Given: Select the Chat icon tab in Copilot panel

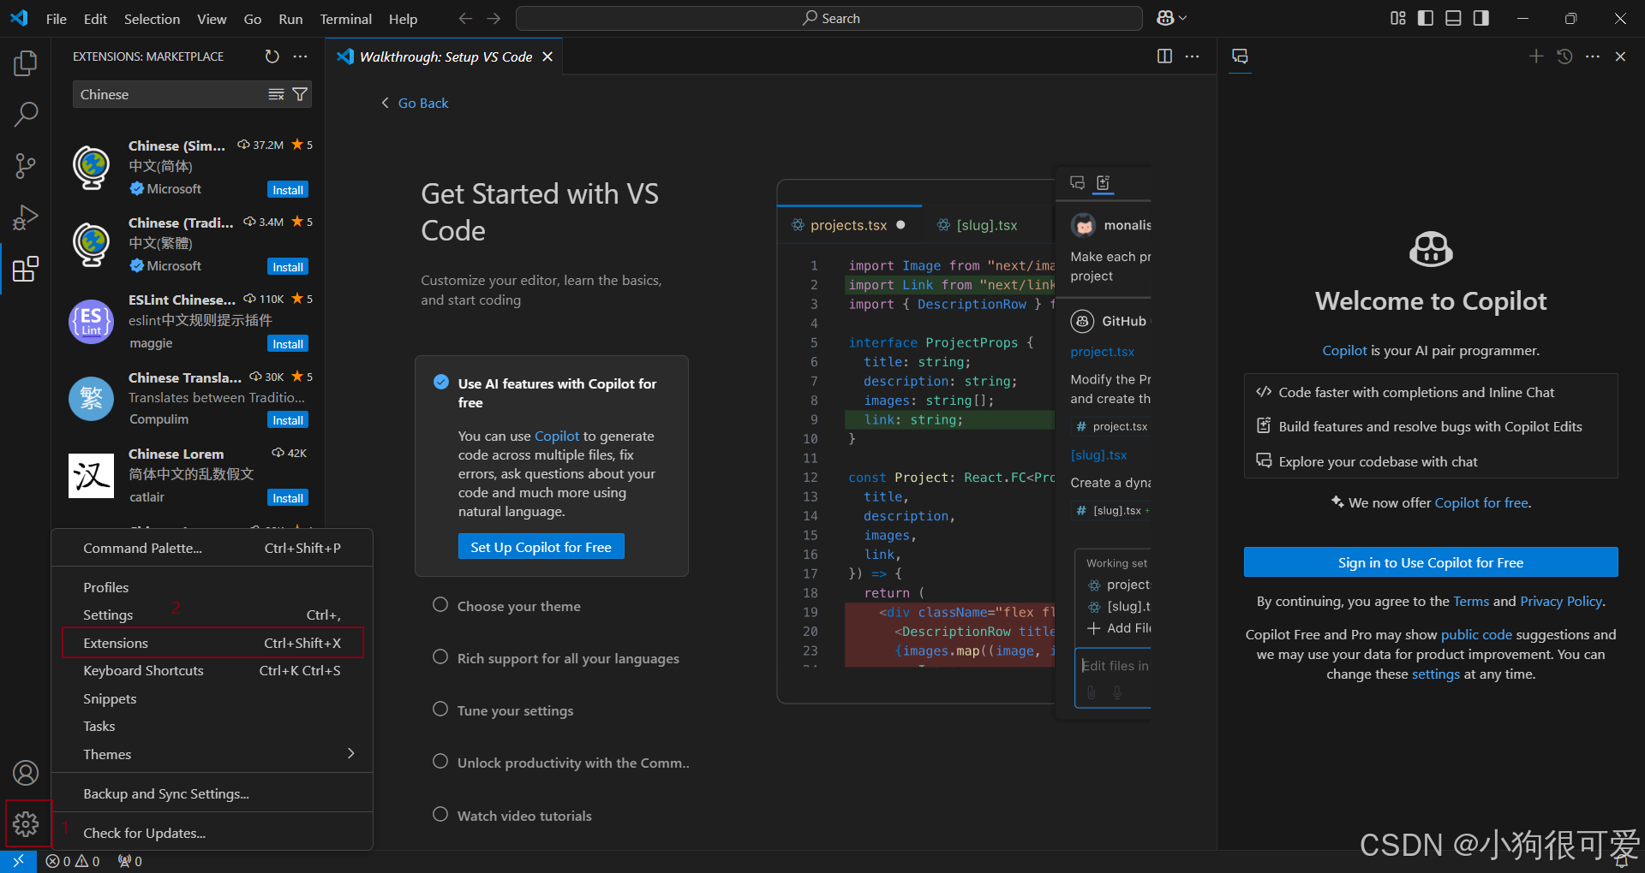Looking at the screenshot, I should (1240, 56).
